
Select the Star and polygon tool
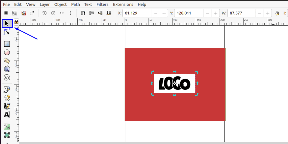point(7,61)
